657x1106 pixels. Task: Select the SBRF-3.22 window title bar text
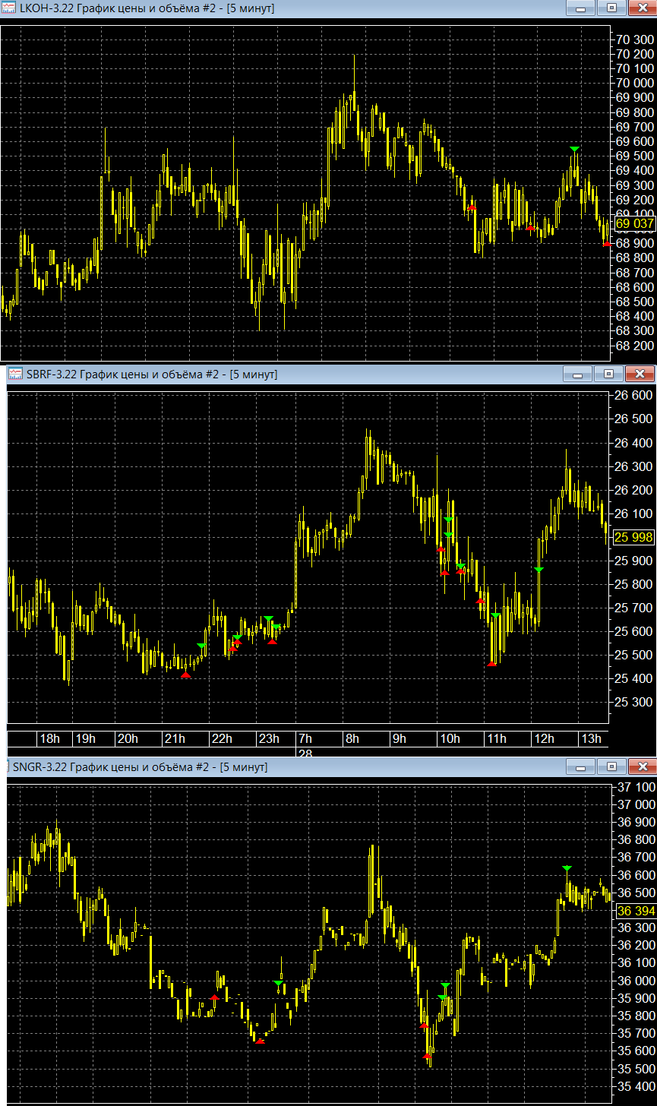[152, 374]
